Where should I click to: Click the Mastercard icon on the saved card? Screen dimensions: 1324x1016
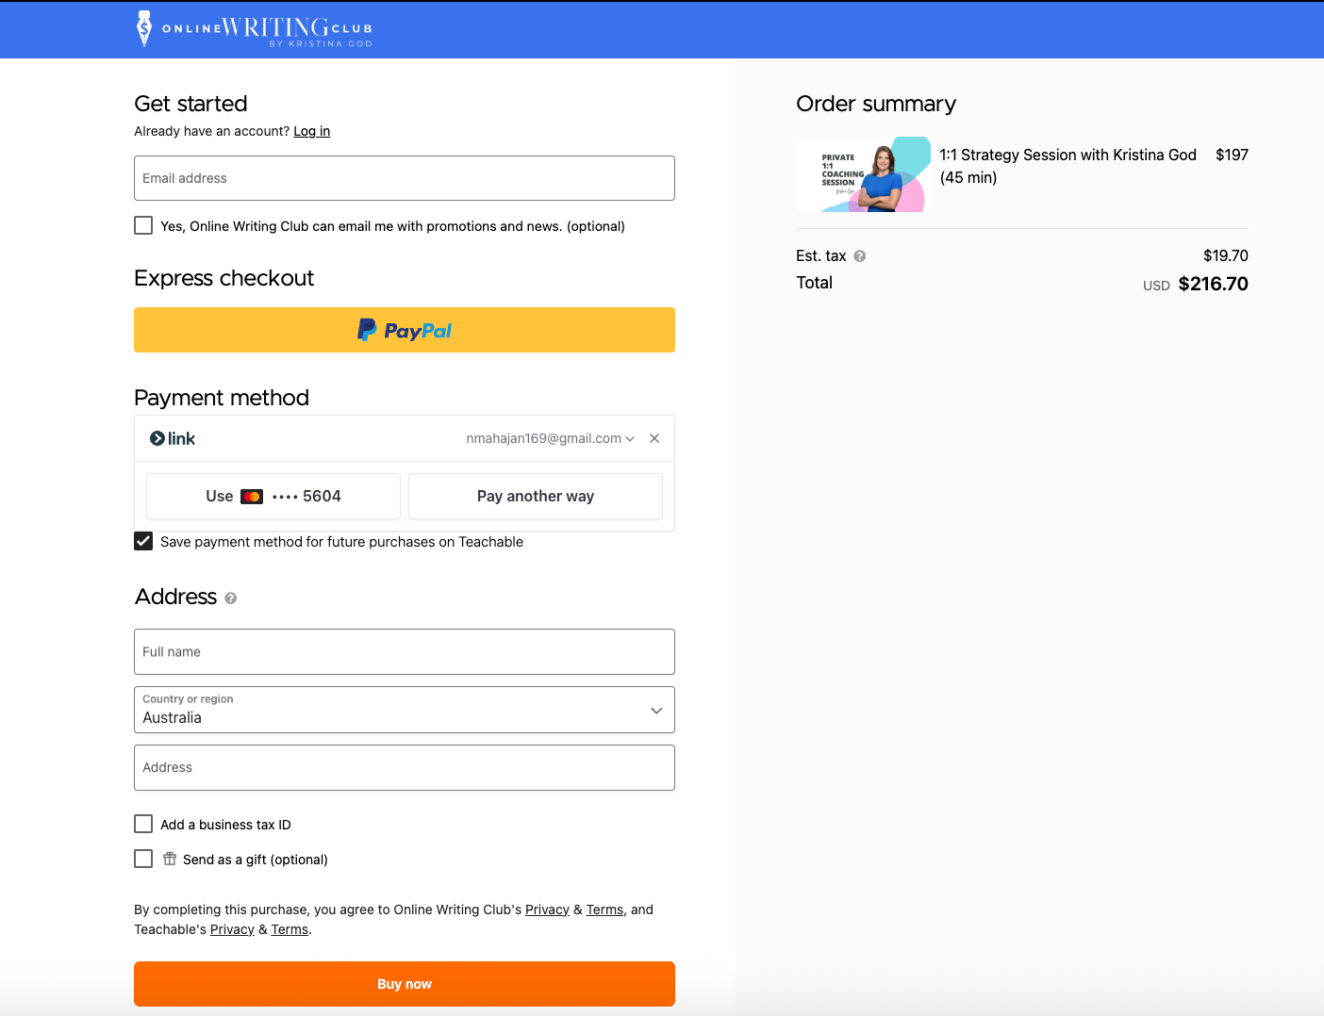[x=252, y=496]
